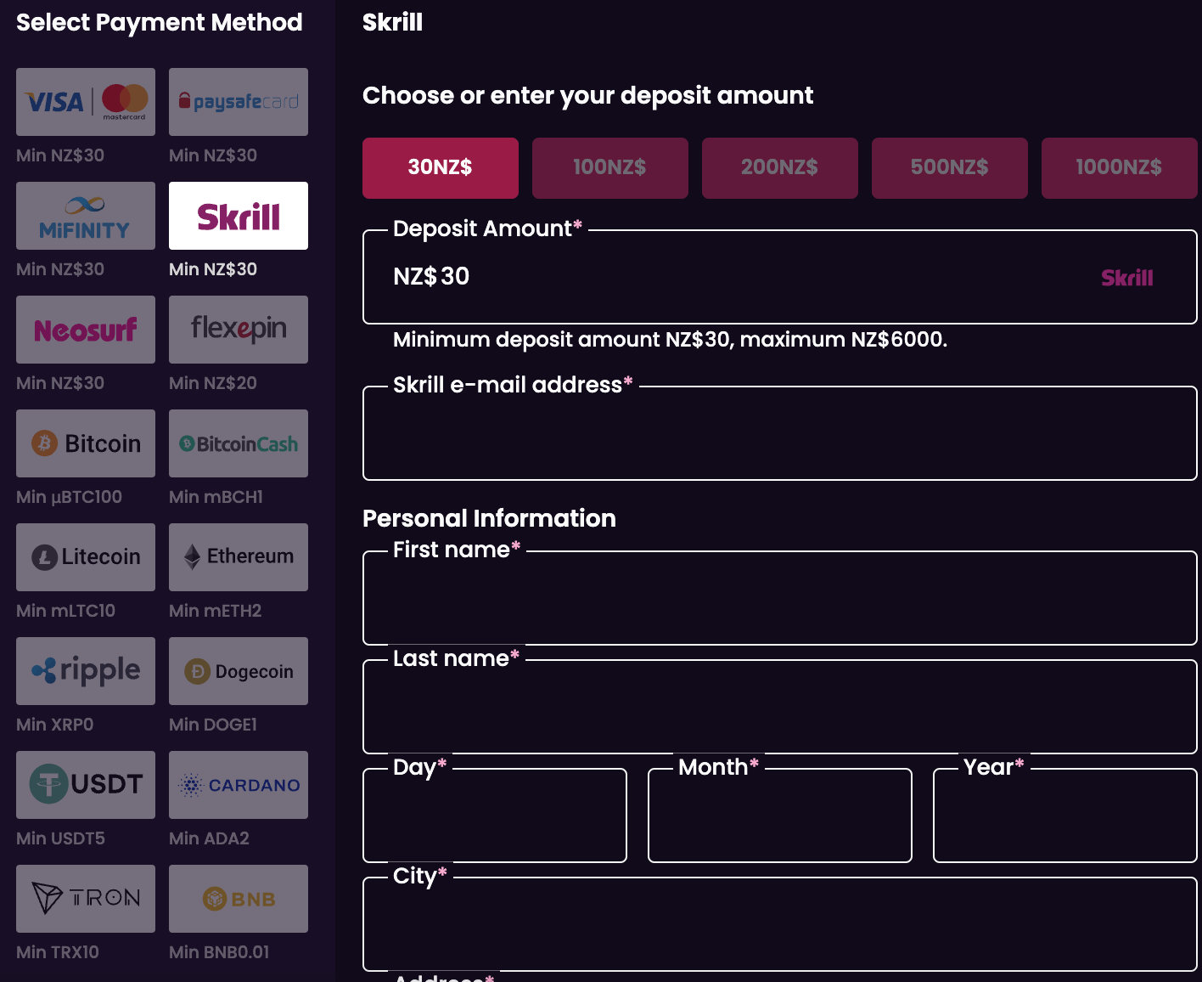Viewport: 1202px width, 982px height.
Task: Select Visa Mastercard payment method
Action: click(x=86, y=102)
